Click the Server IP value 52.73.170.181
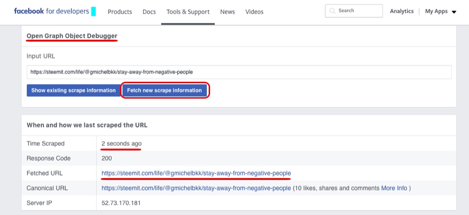The width and height of the screenshot is (469, 215). point(121,203)
